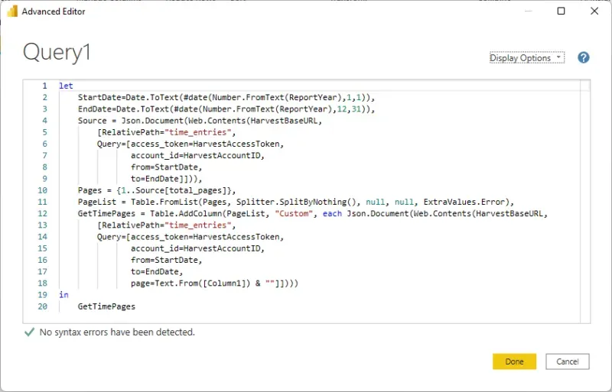This screenshot has width=612, height=392.
Task: Click the Query1 heading title
Action: coord(58,52)
